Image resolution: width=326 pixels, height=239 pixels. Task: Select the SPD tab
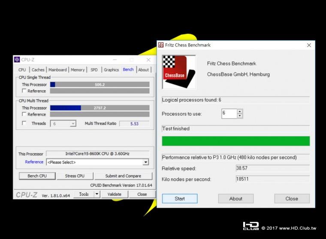(94, 70)
